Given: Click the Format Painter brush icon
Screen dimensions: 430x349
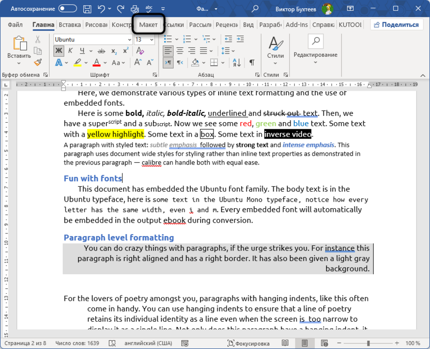Looking at the screenshot, I should 38,62.
